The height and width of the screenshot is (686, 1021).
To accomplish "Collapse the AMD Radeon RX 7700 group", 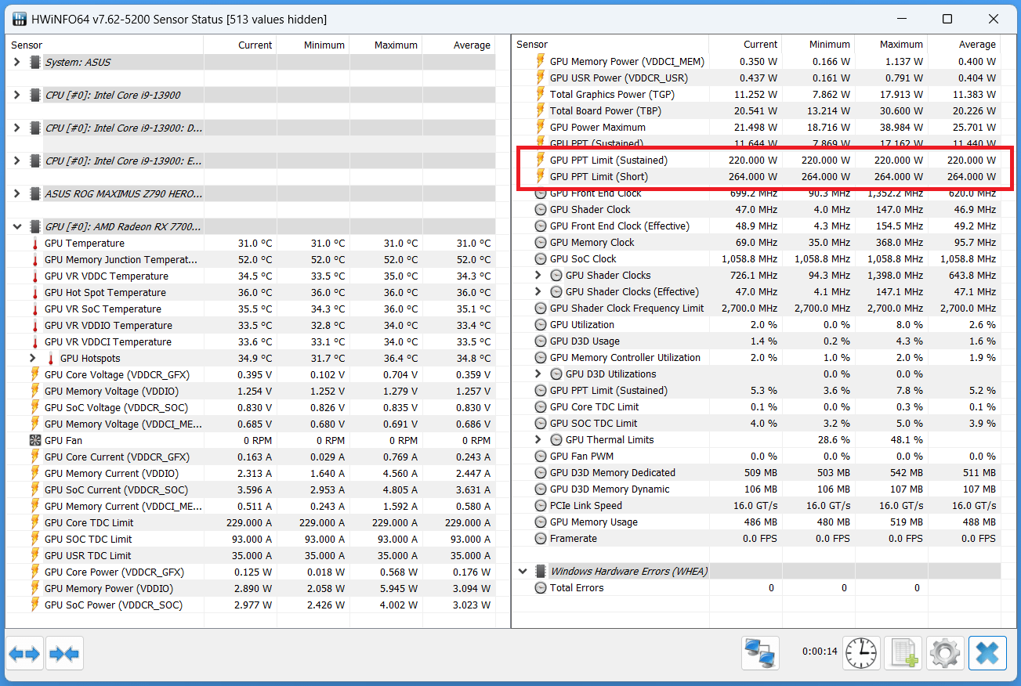I will [17, 226].
